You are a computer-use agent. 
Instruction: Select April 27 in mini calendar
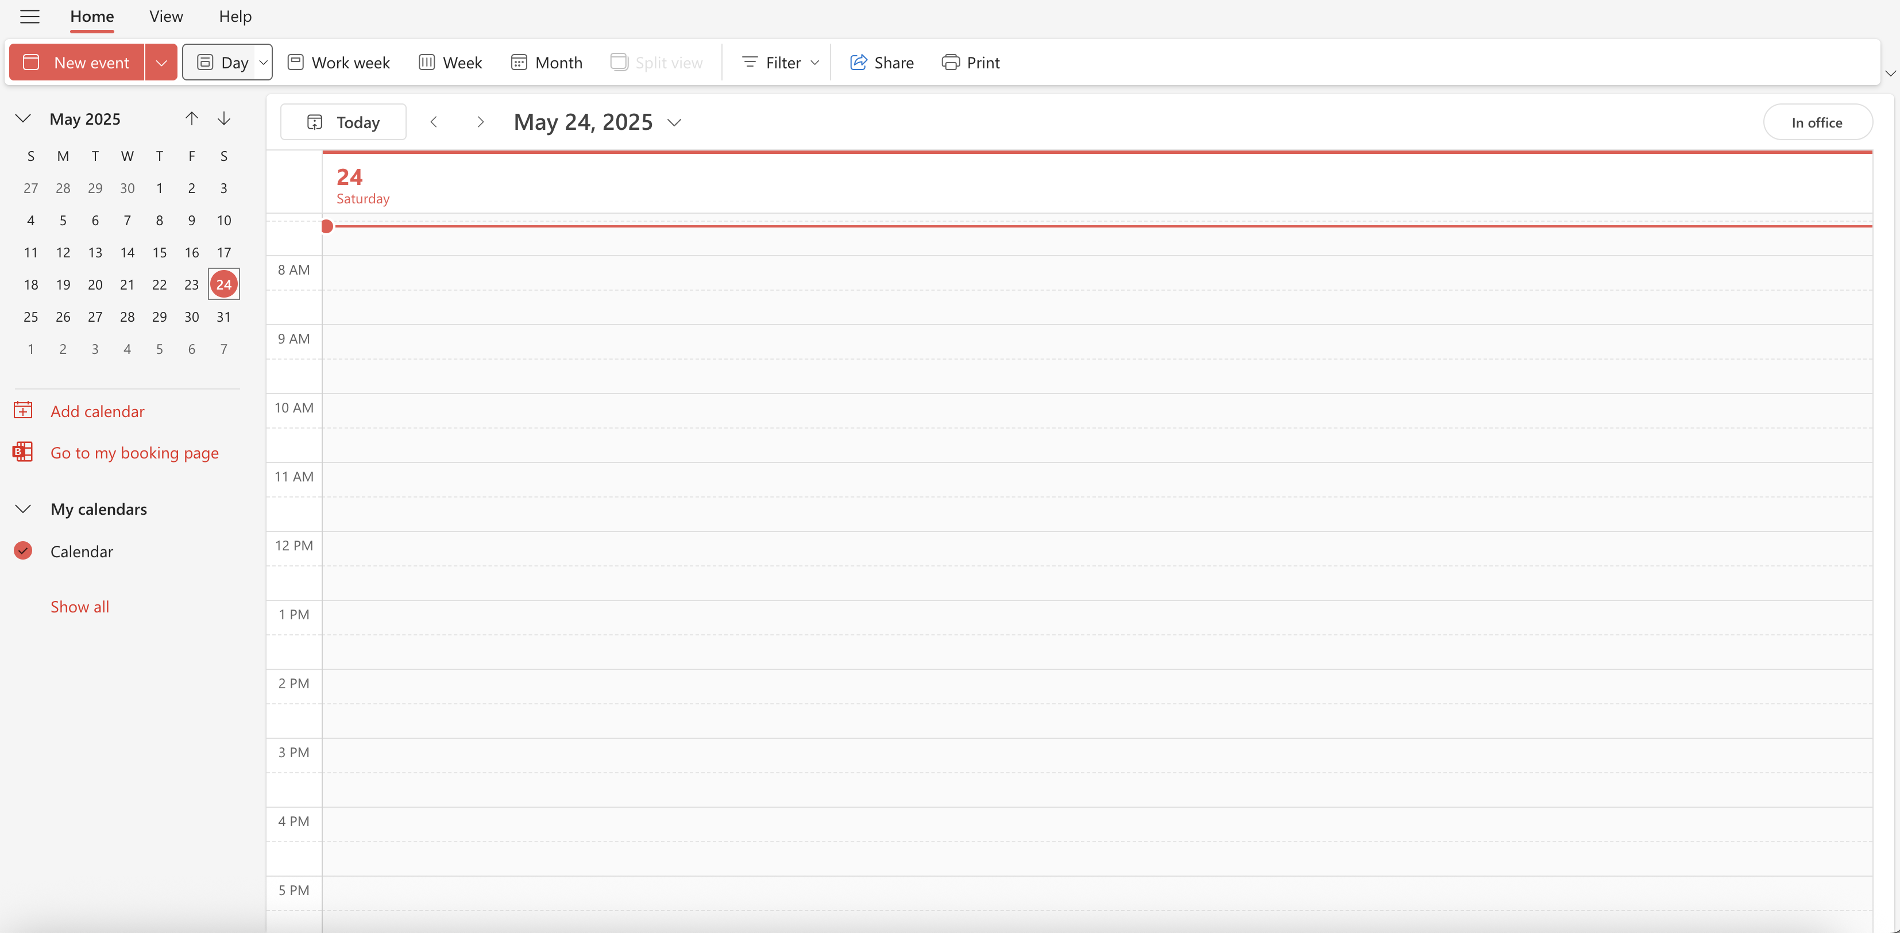coord(31,188)
